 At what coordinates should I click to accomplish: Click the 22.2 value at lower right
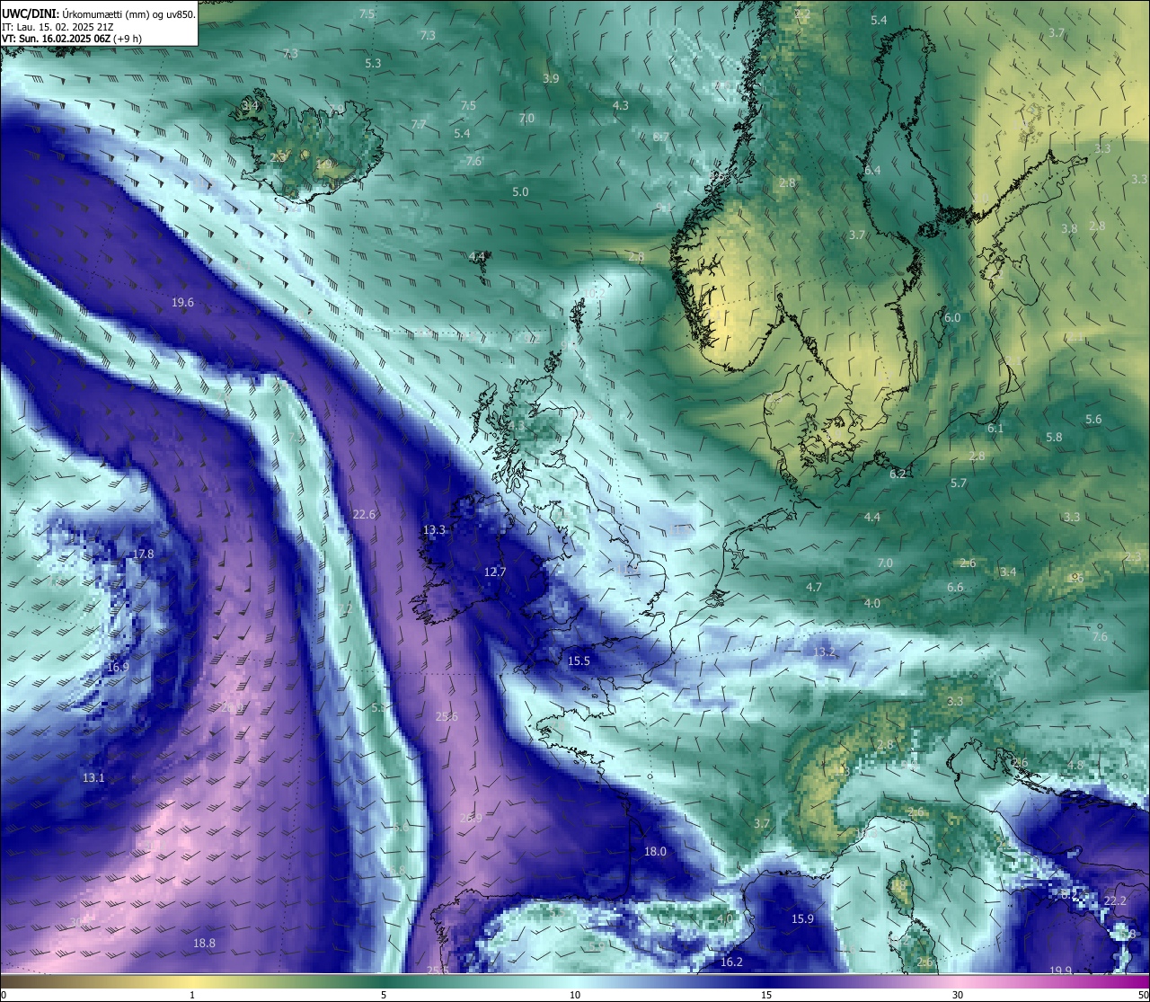[1115, 900]
